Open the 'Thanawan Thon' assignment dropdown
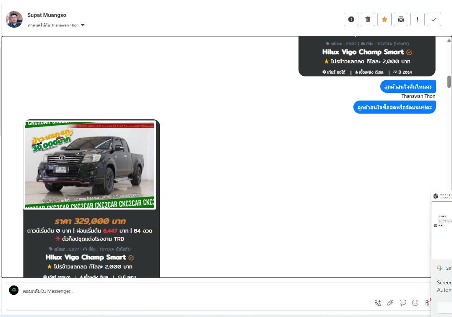Image resolution: width=452 pixels, height=317 pixels. click(56, 25)
